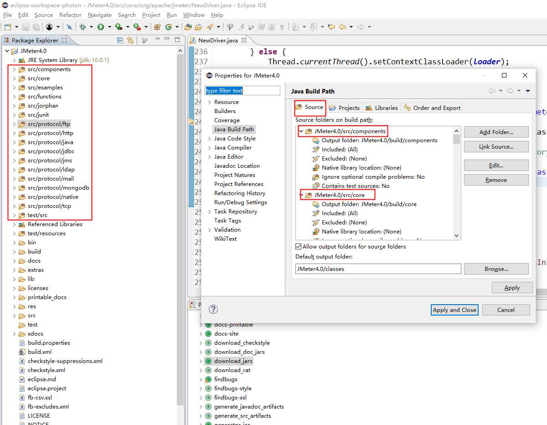547x425 pixels.
Task: Toggle Link with Editor in Package Explorer
Action: (130, 40)
